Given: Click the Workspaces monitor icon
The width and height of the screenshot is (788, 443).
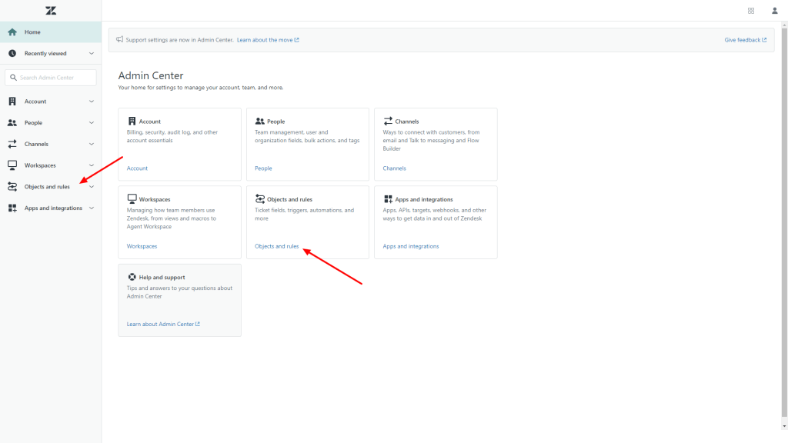Looking at the screenshot, I should (11, 165).
